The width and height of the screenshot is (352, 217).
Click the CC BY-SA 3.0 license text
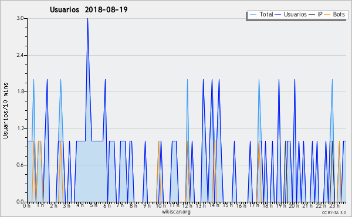pos(334,212)
